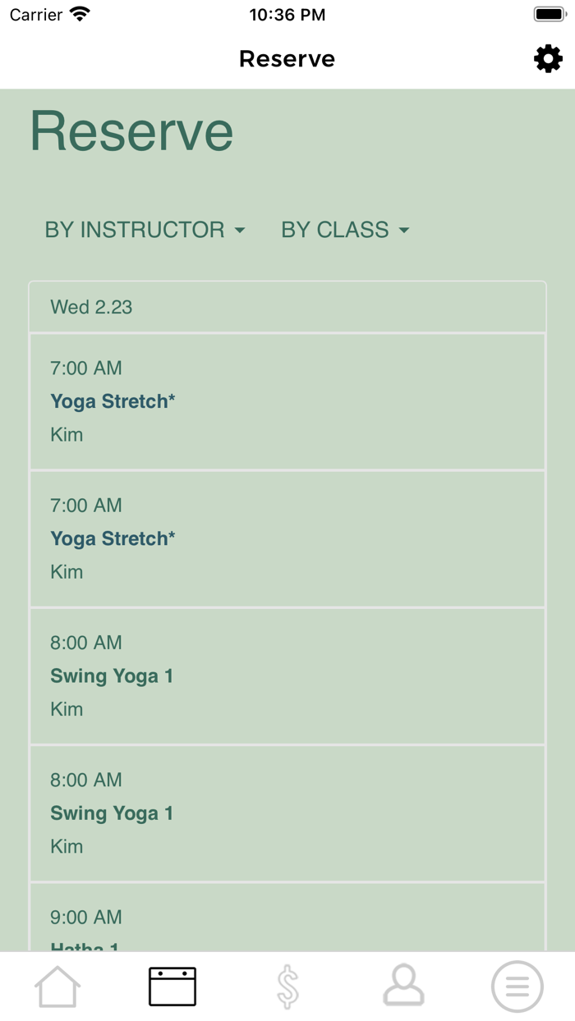
Task: Open first 7:00 AM Yoga Stretch class
Action: (x=287, y=401)
